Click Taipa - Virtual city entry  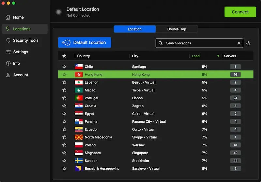tap(143, 90)
